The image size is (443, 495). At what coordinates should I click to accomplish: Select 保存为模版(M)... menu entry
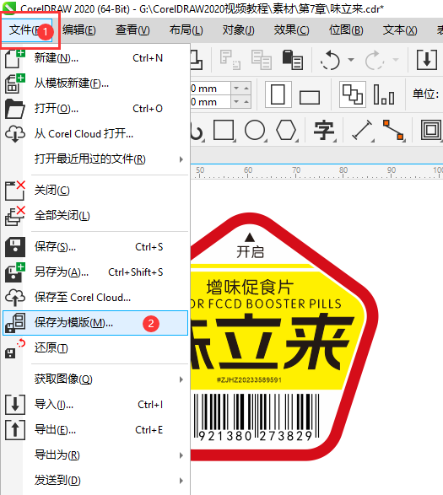tap(95, 323)
